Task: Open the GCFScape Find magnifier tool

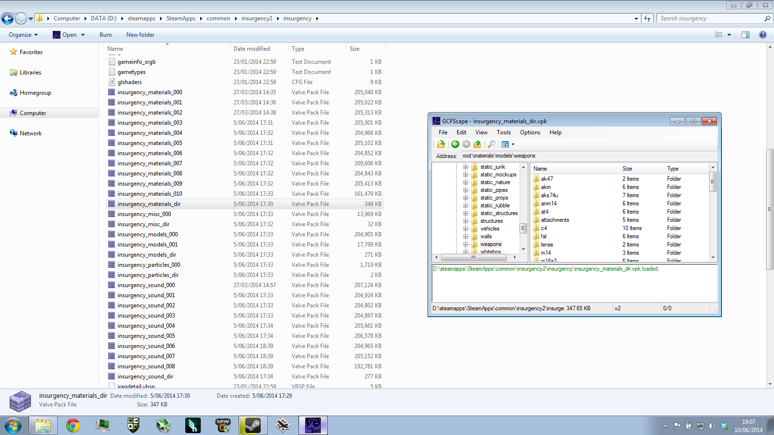Action: pos(491,144)
